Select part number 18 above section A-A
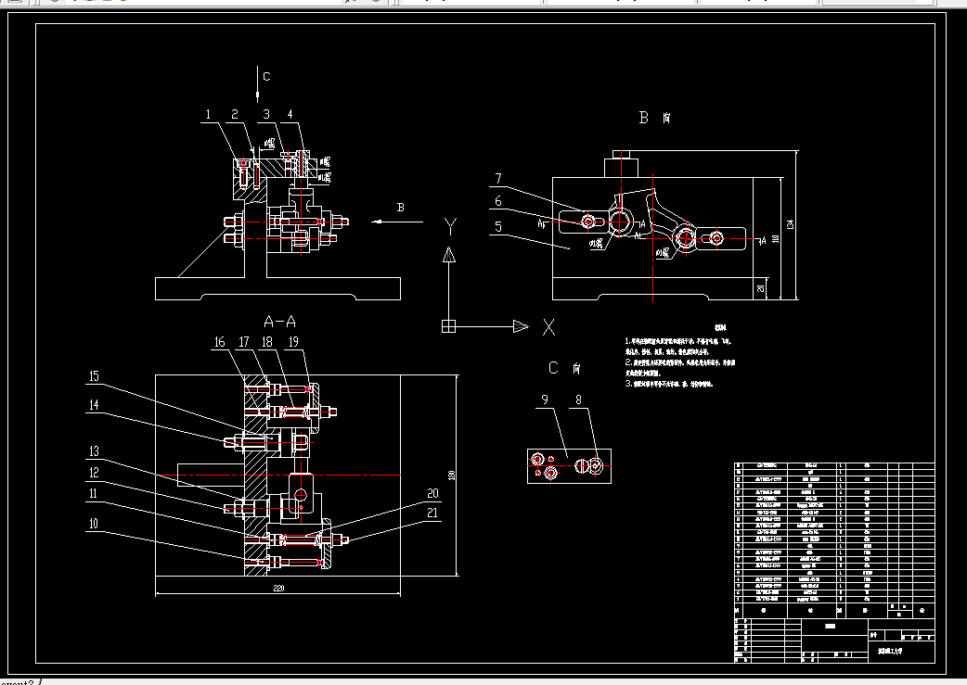 [267, 343]
